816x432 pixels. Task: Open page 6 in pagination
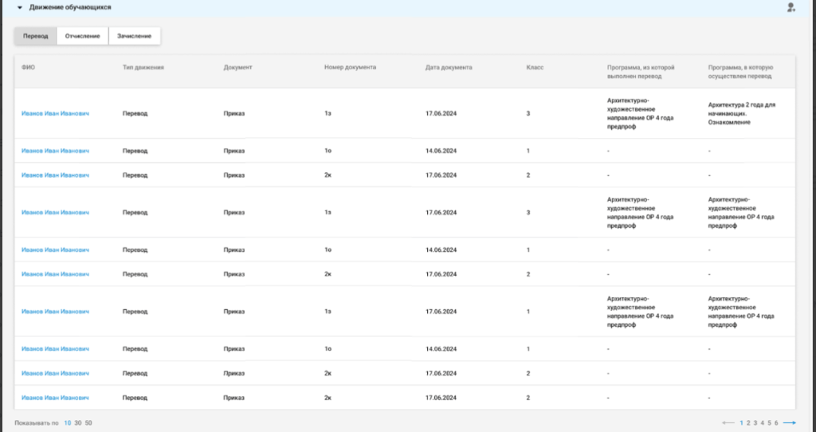tap(776, 423)
